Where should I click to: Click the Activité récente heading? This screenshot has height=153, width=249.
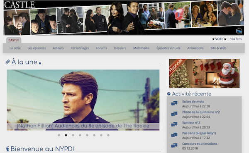pos(192,94)
